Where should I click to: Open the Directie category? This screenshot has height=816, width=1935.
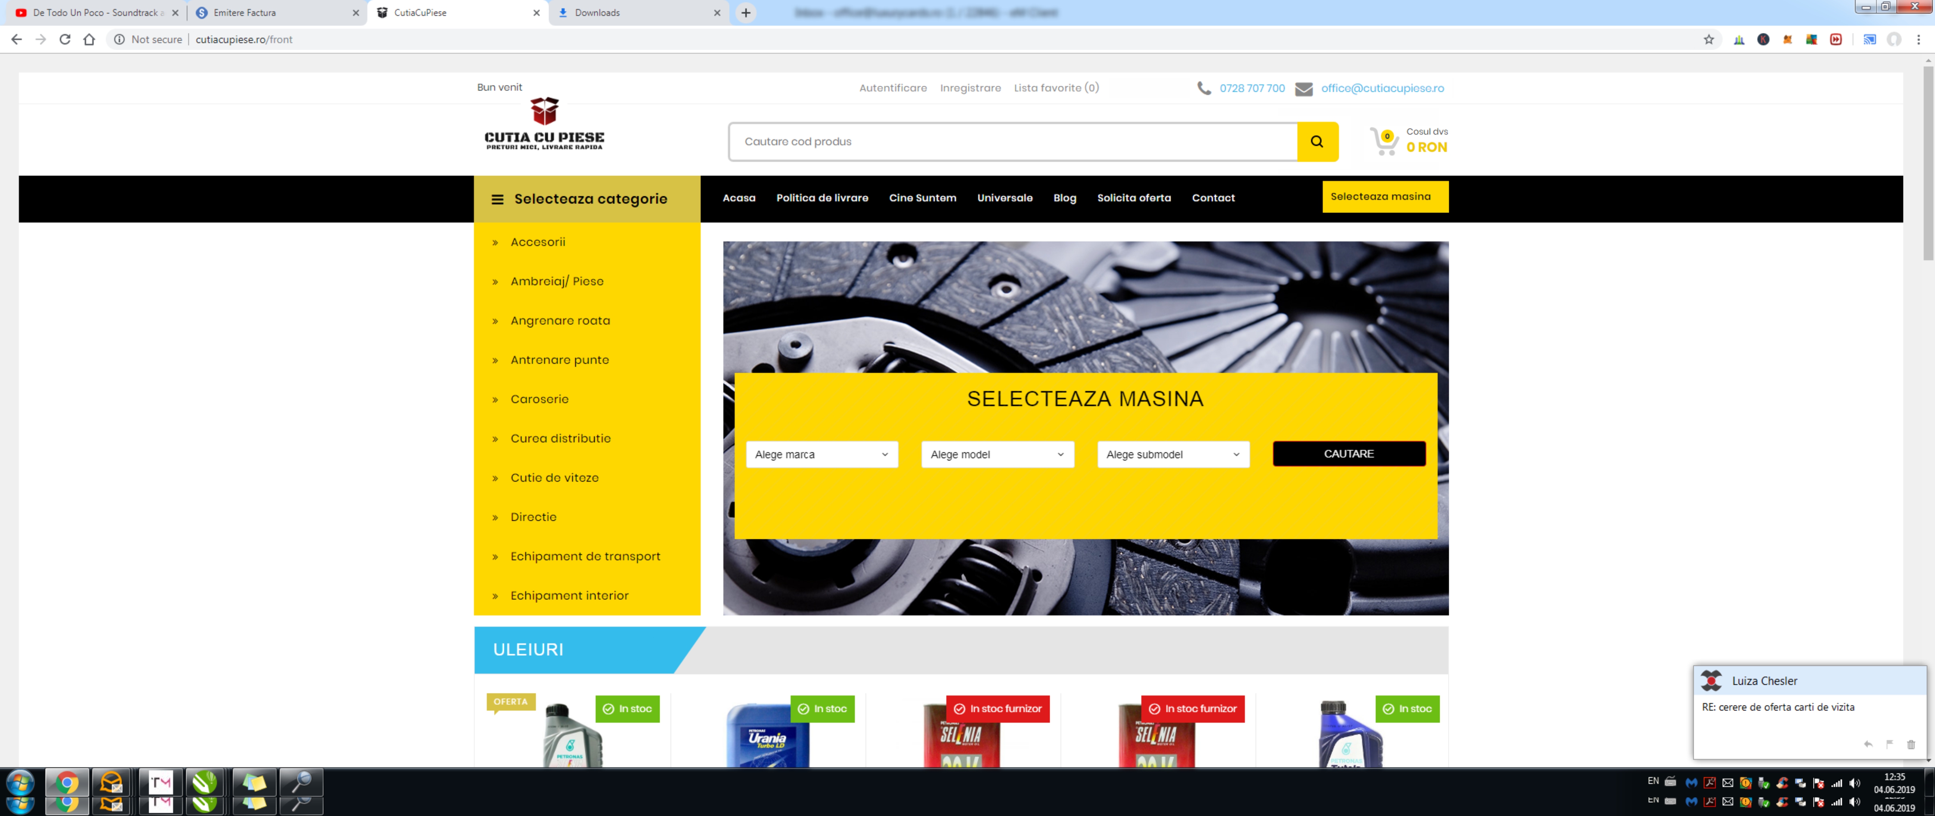point(533,517)
